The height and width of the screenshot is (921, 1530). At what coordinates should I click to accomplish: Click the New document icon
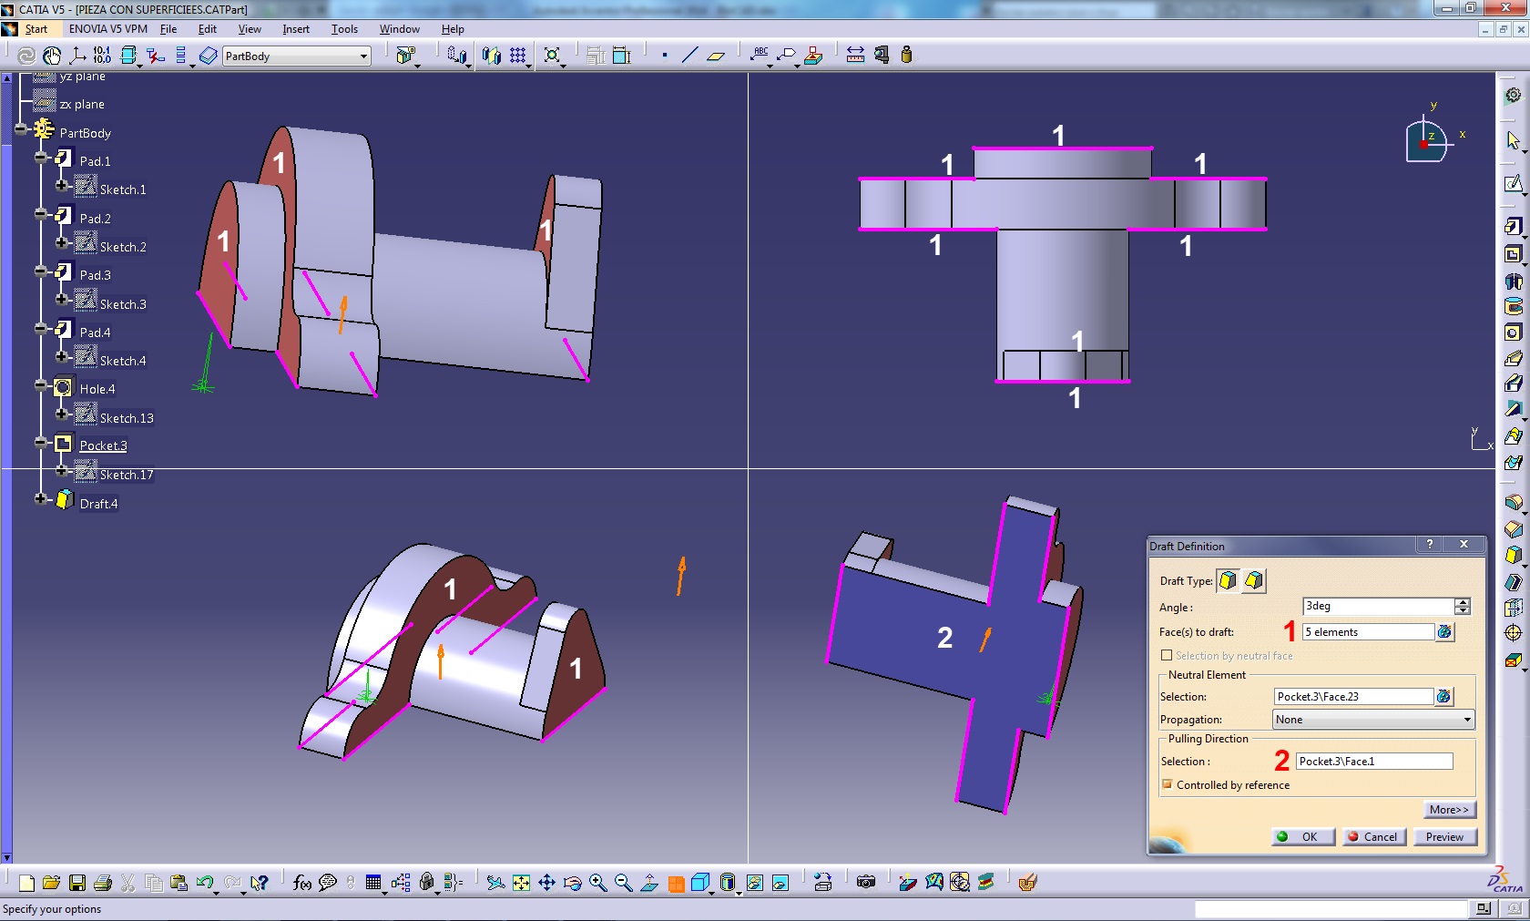pyautogui.click(x=26, y=882)
